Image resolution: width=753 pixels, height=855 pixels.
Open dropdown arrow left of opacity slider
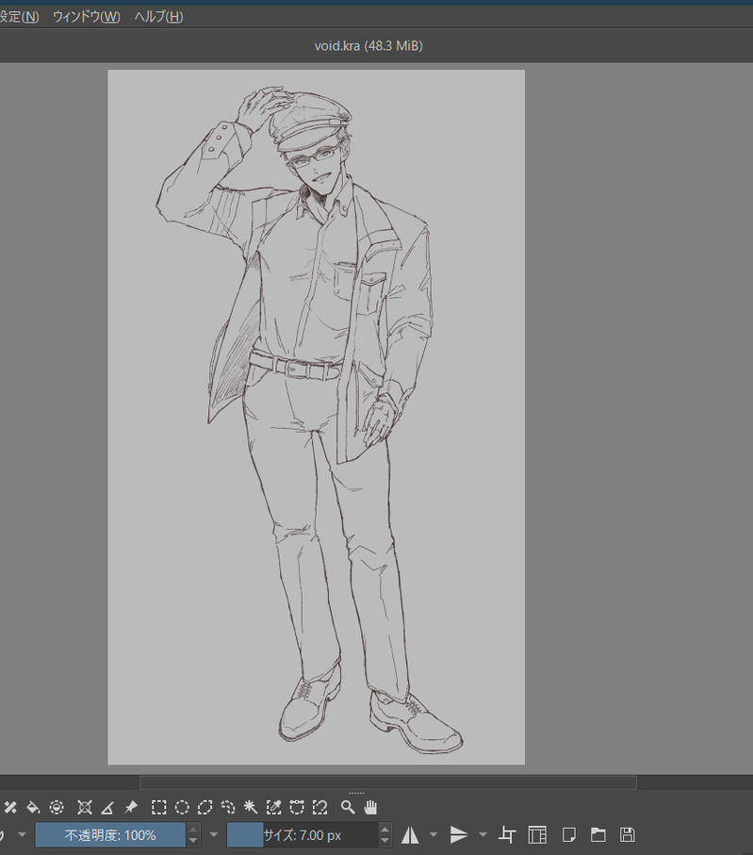(x=22, y=835)
